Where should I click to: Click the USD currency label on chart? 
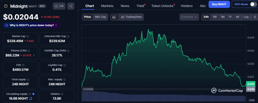tap(252, 100)
